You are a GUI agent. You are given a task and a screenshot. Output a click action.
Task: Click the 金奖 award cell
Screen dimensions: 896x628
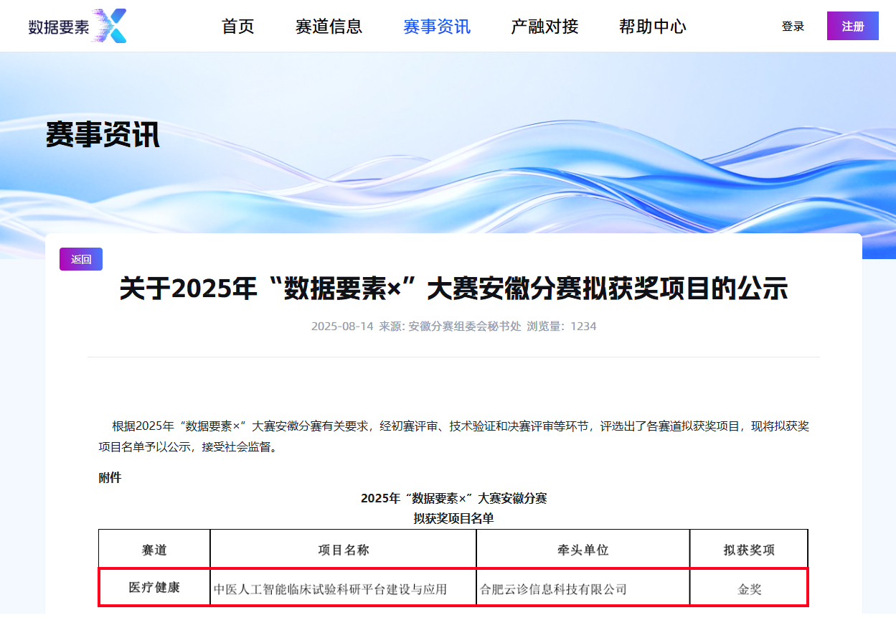(749, 588)
